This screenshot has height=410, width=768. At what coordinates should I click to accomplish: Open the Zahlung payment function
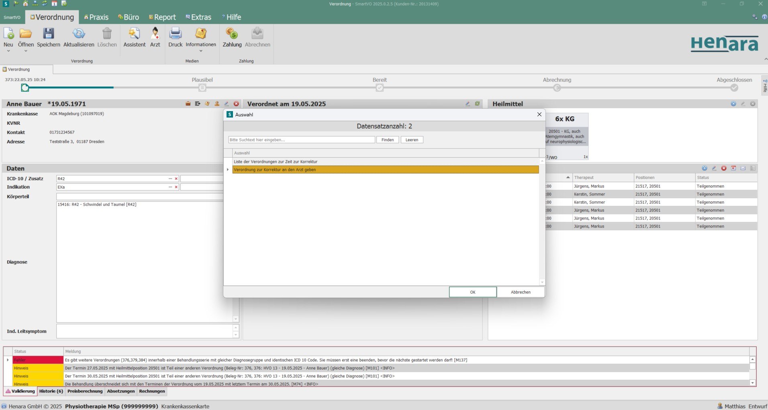pyautogui.click(x=232, y=37)
